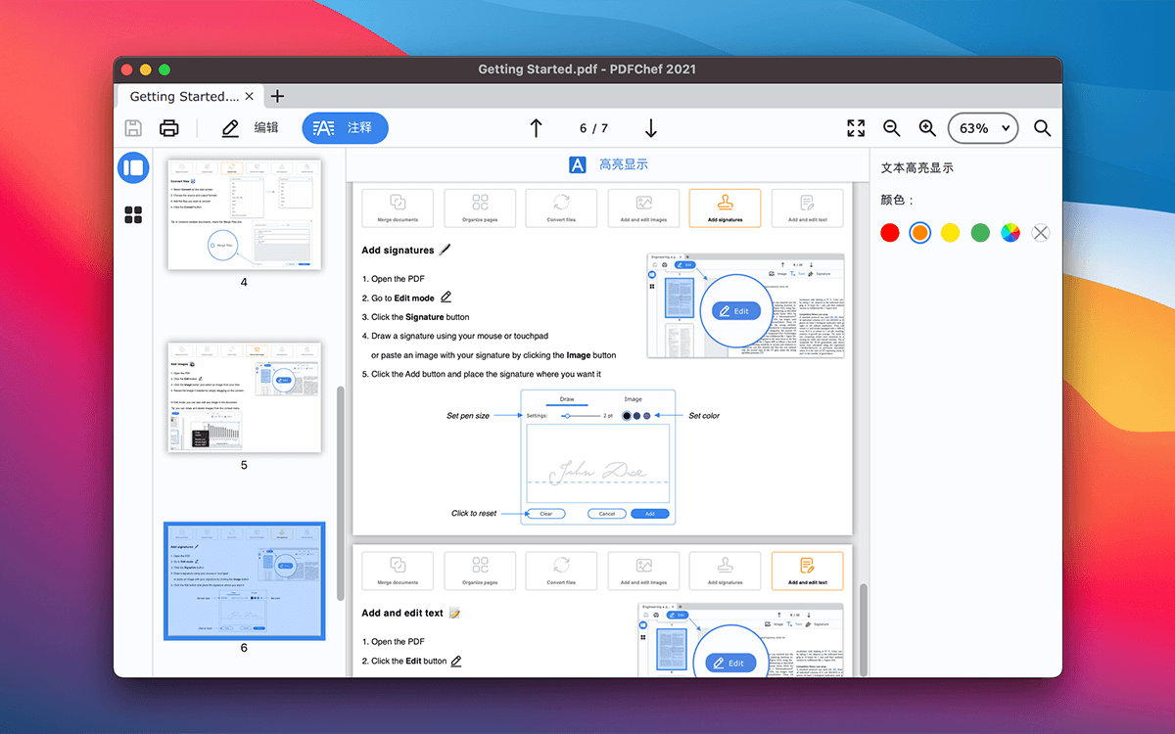This screenshot has width=1175, height=734.
Task: Open the page grid organizer view
Action: (x=134, y=214)
